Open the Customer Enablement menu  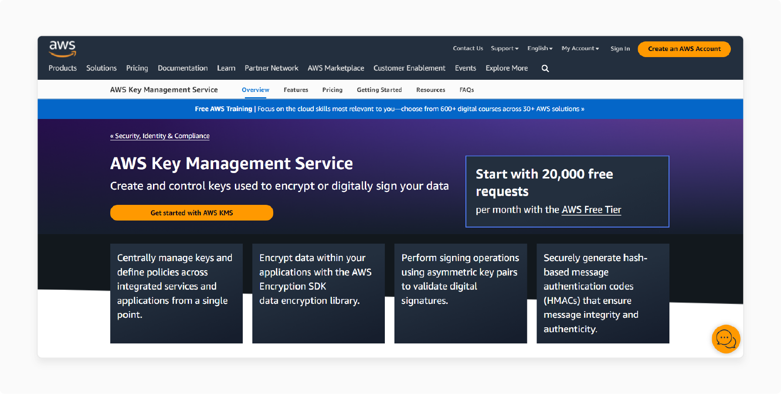pos(409,68)
